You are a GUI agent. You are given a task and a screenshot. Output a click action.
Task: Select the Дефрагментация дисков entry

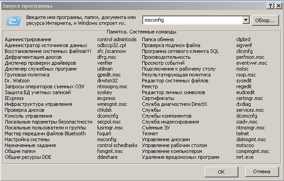coord(33,57)
